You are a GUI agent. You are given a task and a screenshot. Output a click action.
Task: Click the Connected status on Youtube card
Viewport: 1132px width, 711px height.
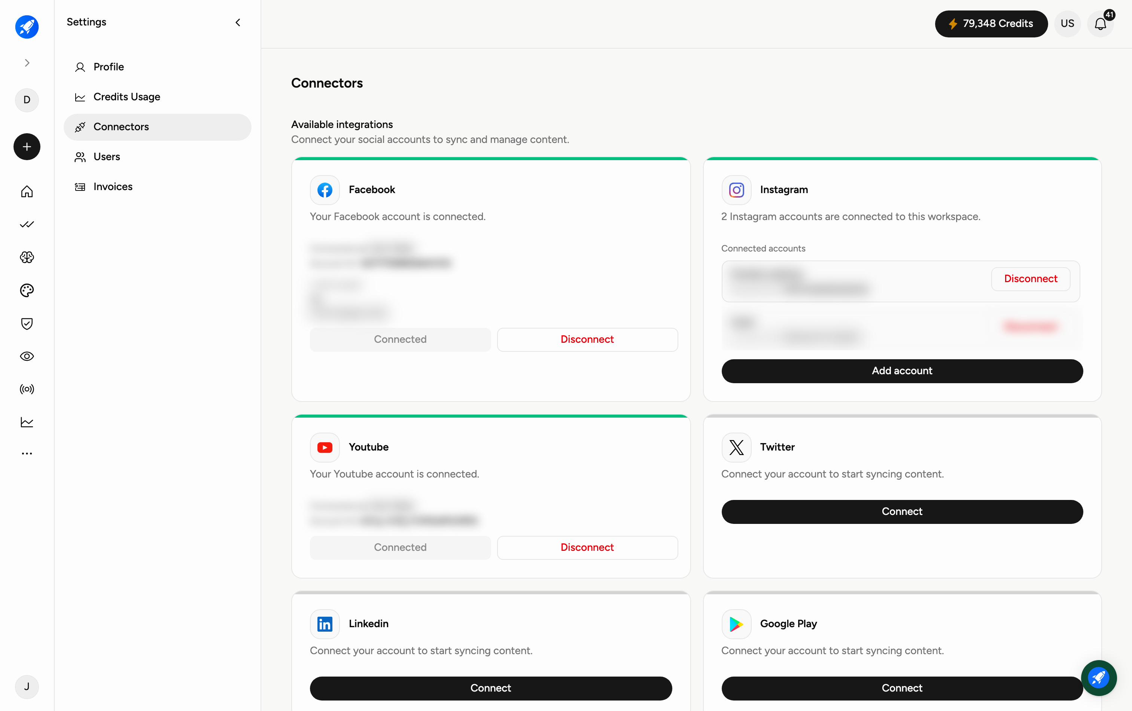(x=400, y=547)
